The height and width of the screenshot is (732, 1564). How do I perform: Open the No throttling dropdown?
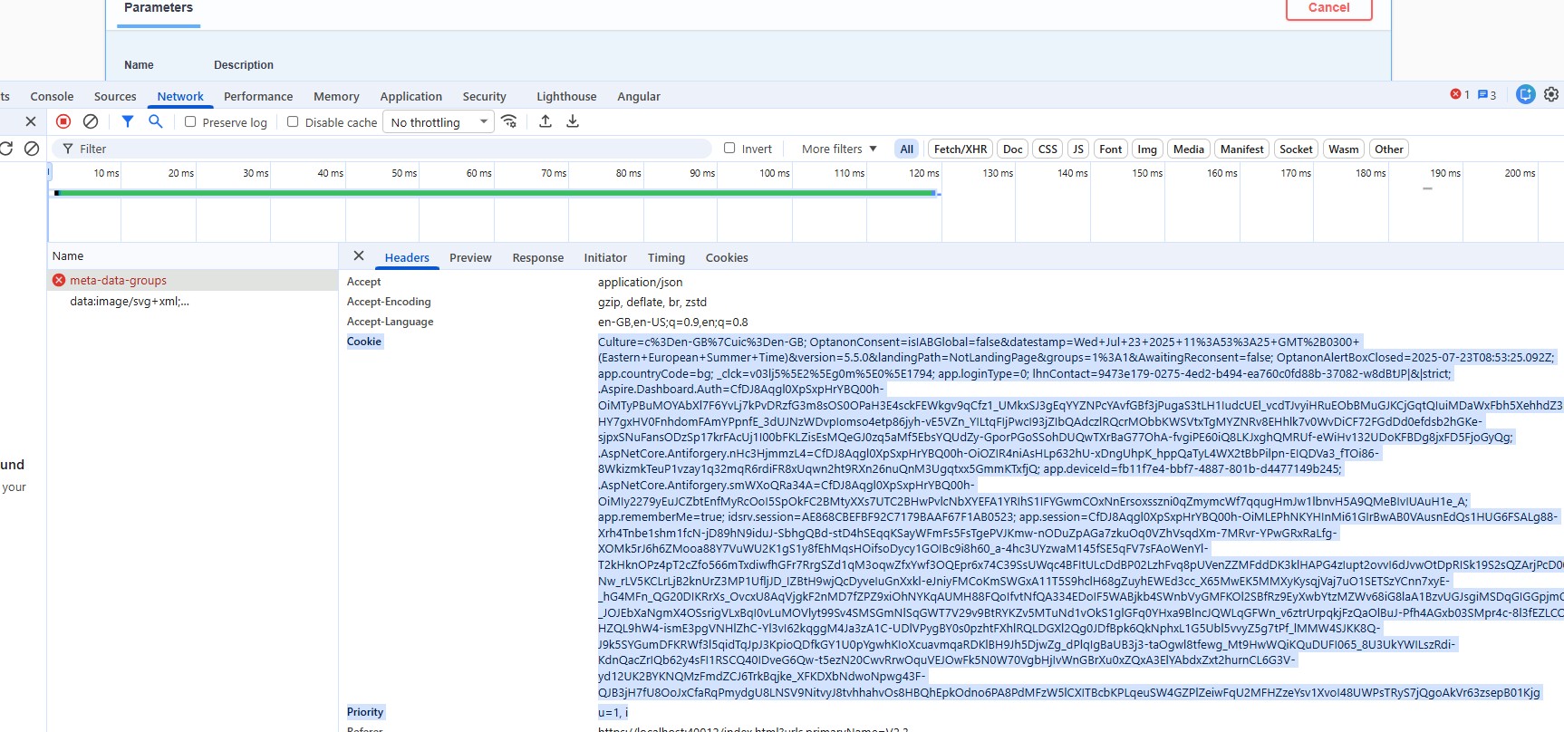pos(439,122)
